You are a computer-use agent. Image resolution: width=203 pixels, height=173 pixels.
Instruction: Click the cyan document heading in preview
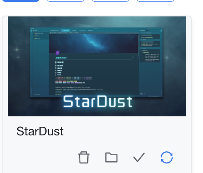[x=61, y=58]
